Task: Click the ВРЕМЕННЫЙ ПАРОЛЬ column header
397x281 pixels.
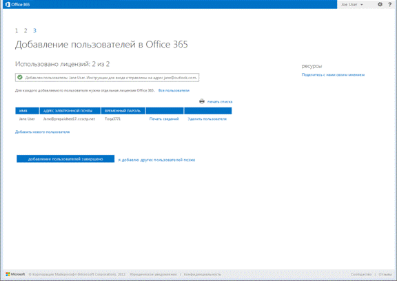Action: [123, 111]
